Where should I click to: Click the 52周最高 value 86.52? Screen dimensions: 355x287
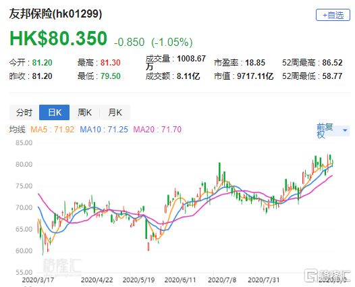tap(332, 63)
